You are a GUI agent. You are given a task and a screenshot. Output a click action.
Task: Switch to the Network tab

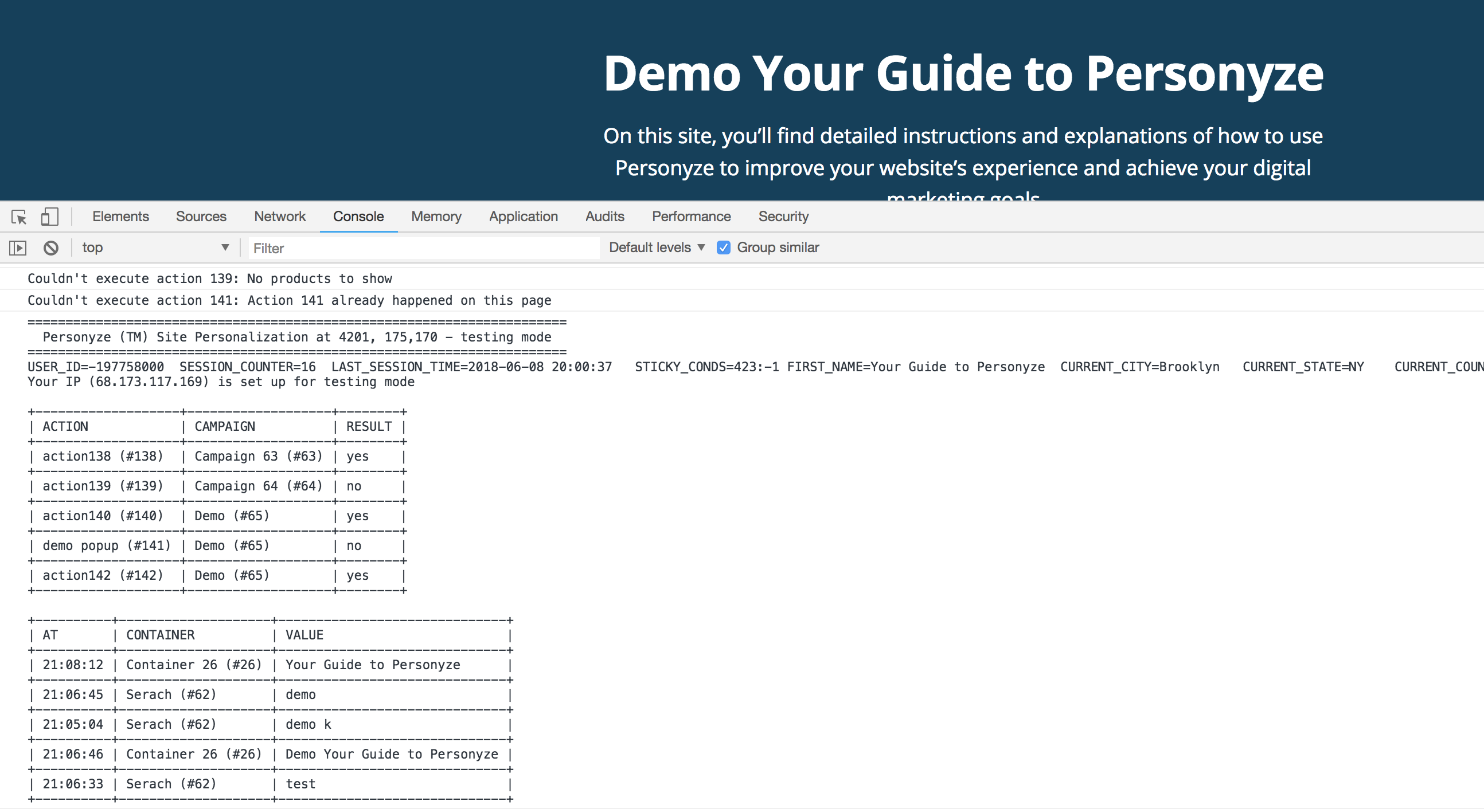pyautogui.click(x=280, y=217)
